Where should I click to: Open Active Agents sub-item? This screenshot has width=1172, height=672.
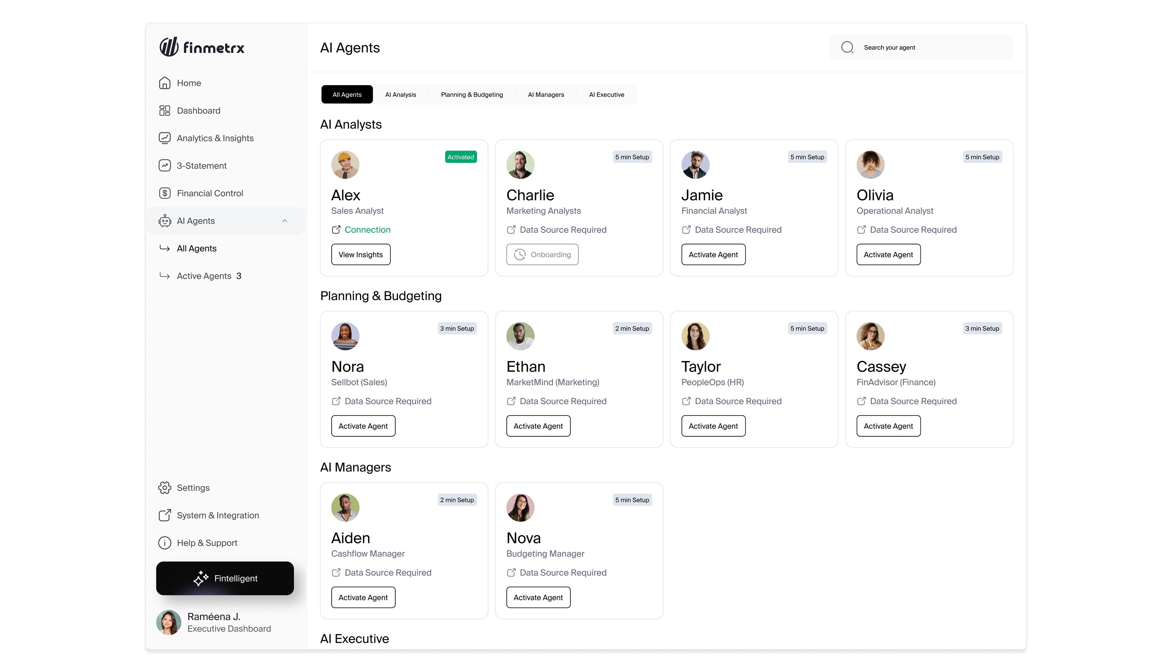204,276
